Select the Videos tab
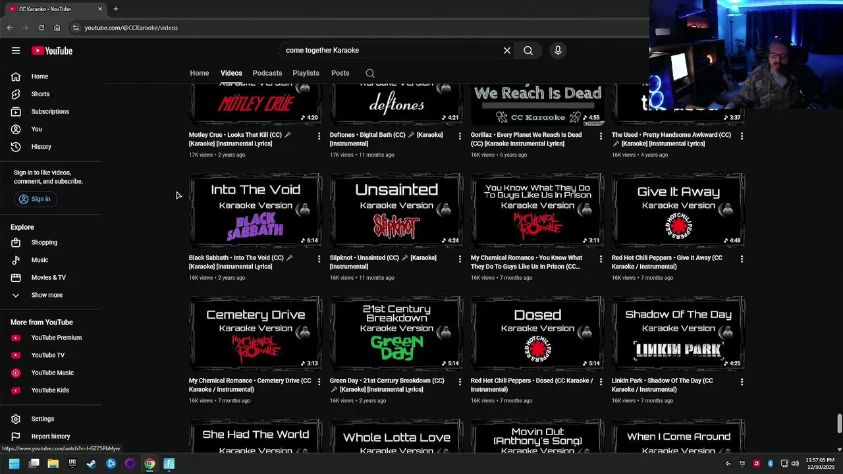The height and width of the screenshot is (474, 843). click(231, 73)
